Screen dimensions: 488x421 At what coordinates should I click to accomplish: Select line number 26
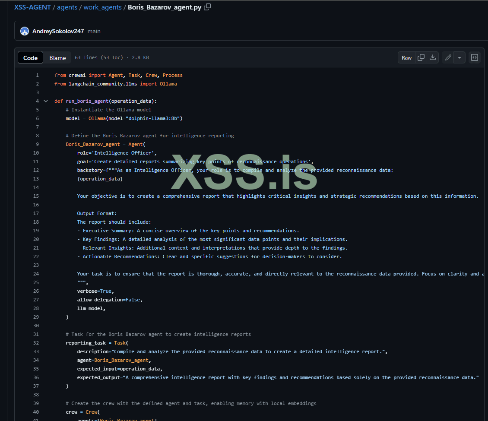pos(36,291)
